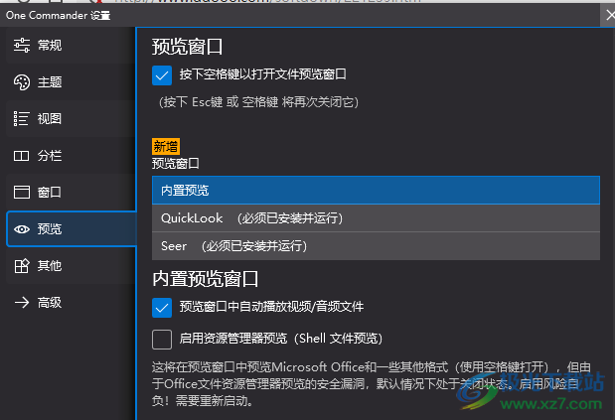Click the 预览窗口 heading text
The image size is (615, 420).
(x=188, y=47)
